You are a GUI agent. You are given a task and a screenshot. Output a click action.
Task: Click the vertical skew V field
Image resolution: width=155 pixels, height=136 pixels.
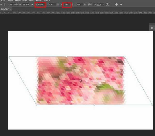pyautogui.click(x=79, y=5)
